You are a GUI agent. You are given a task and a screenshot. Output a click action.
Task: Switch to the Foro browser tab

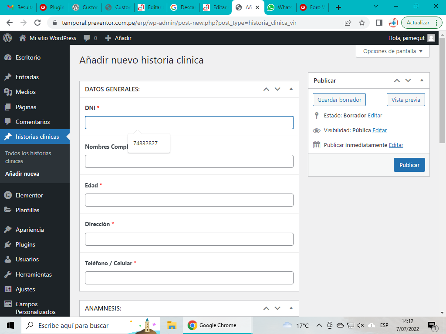coord(312,7)
